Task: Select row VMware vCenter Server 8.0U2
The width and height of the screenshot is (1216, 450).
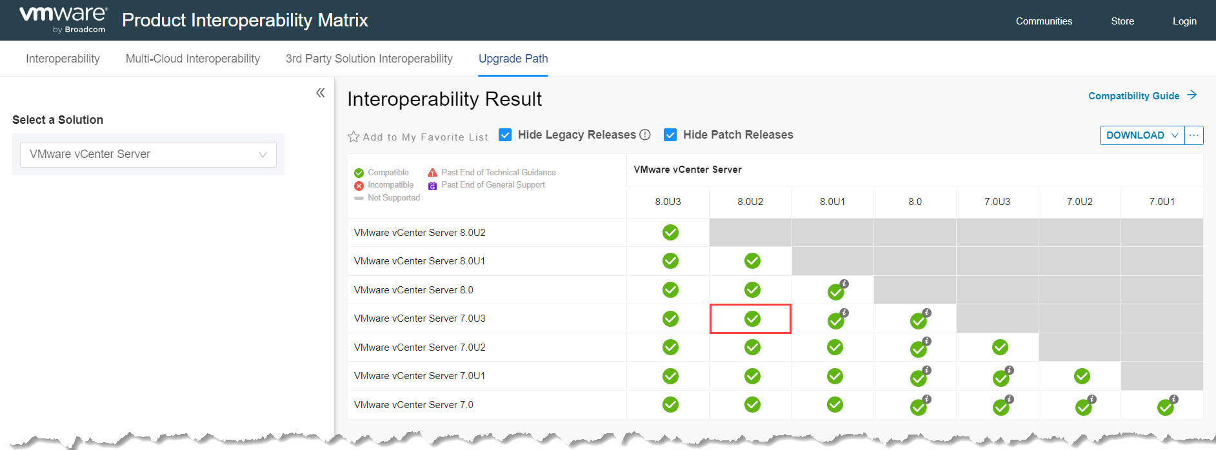Action: coord(420,233)
